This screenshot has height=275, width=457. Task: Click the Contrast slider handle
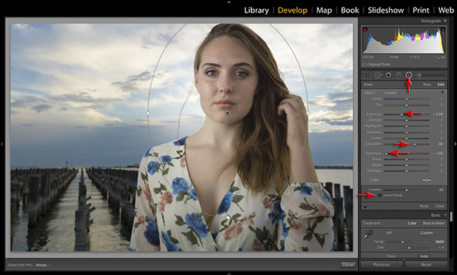pyautogui.click(x=407, y=120)
